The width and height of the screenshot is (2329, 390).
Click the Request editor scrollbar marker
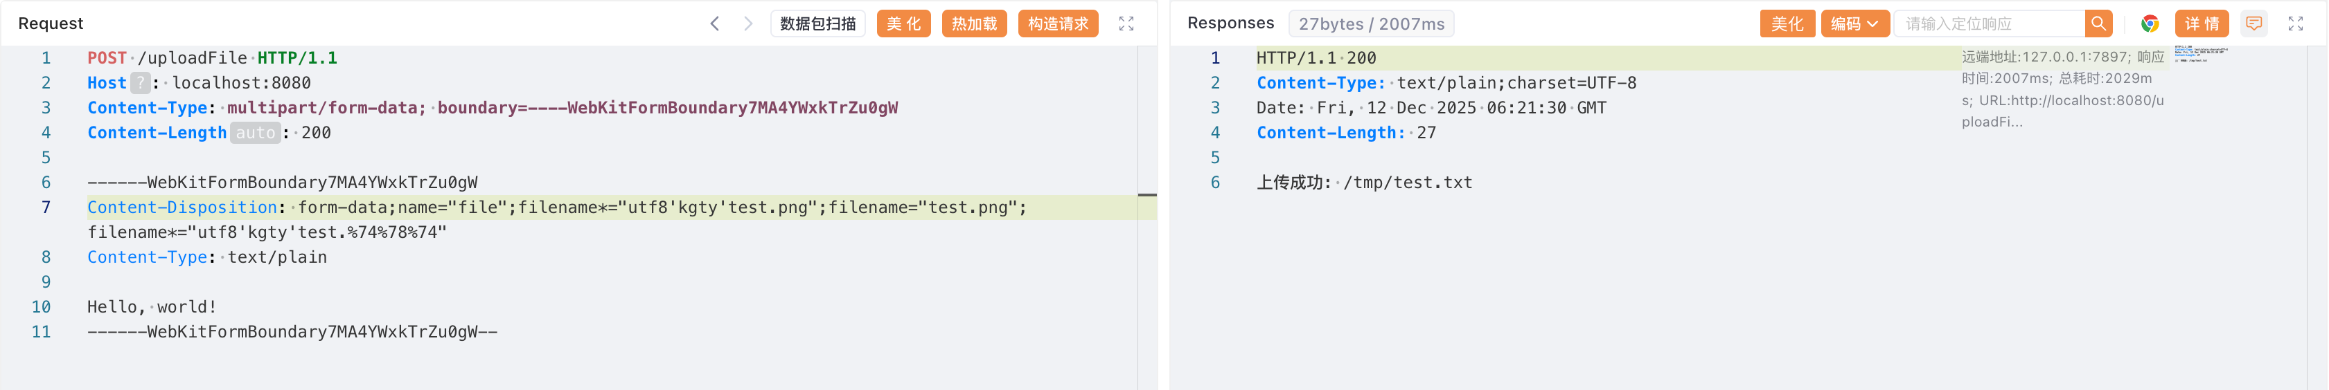tap(1147, 195)
